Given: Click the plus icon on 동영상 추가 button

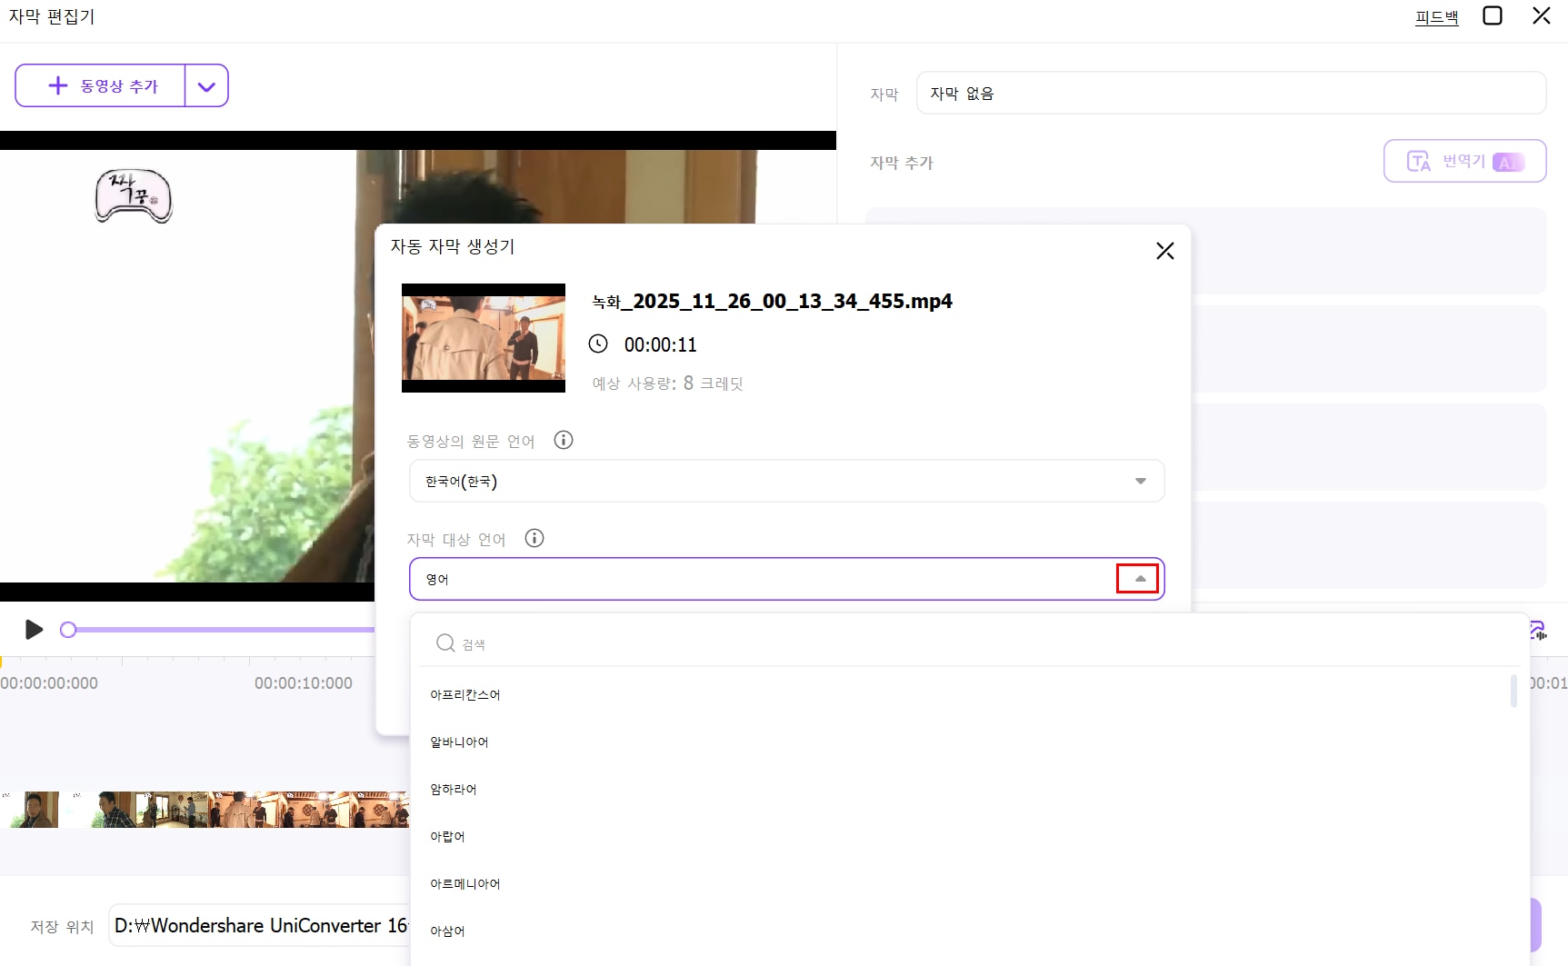Looking at the screenshot, I should [58, 85].
